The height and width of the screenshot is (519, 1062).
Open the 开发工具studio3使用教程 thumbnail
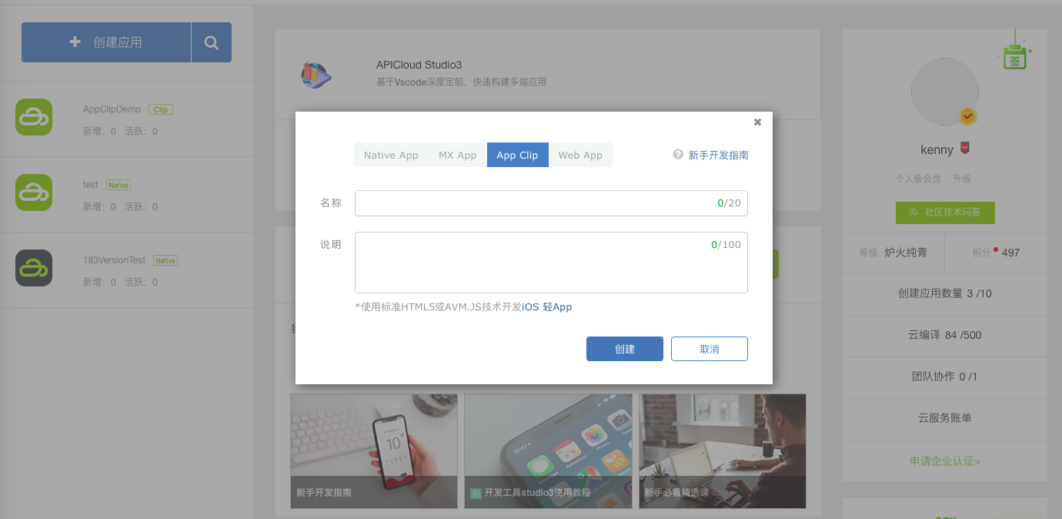pos(548,451)
